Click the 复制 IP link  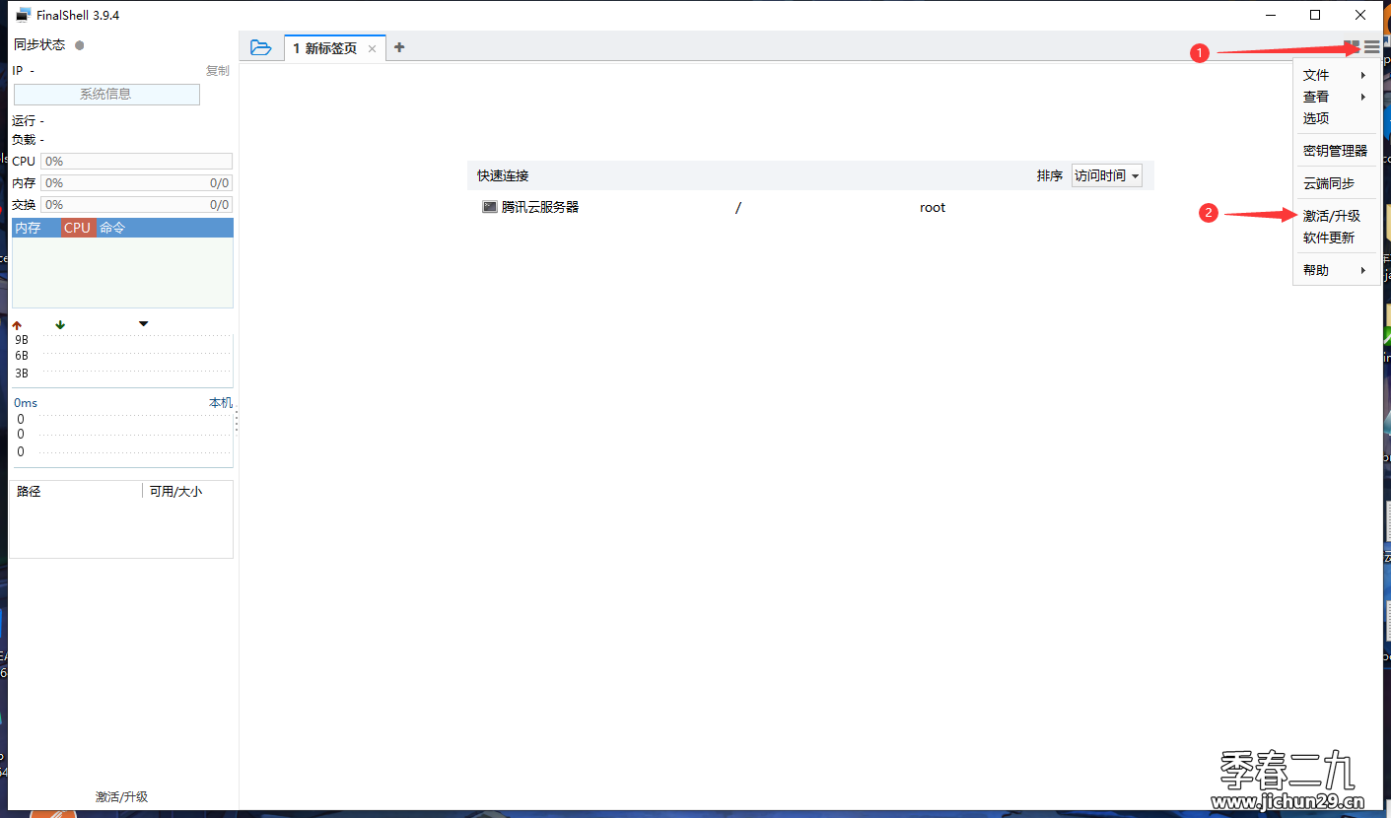tap(217, 71)
